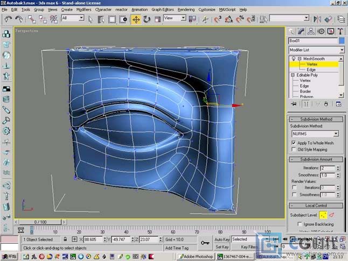Enable Old Style Mapping checkbox
Viewport: 348px width, 261px height.
click(294, 150)
